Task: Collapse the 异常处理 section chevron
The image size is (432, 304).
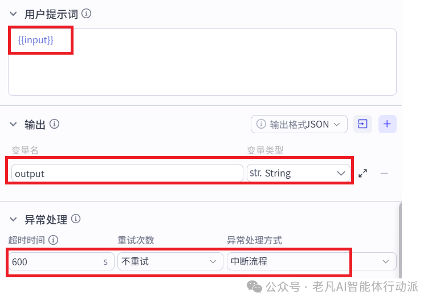Action: click(13, 219)
